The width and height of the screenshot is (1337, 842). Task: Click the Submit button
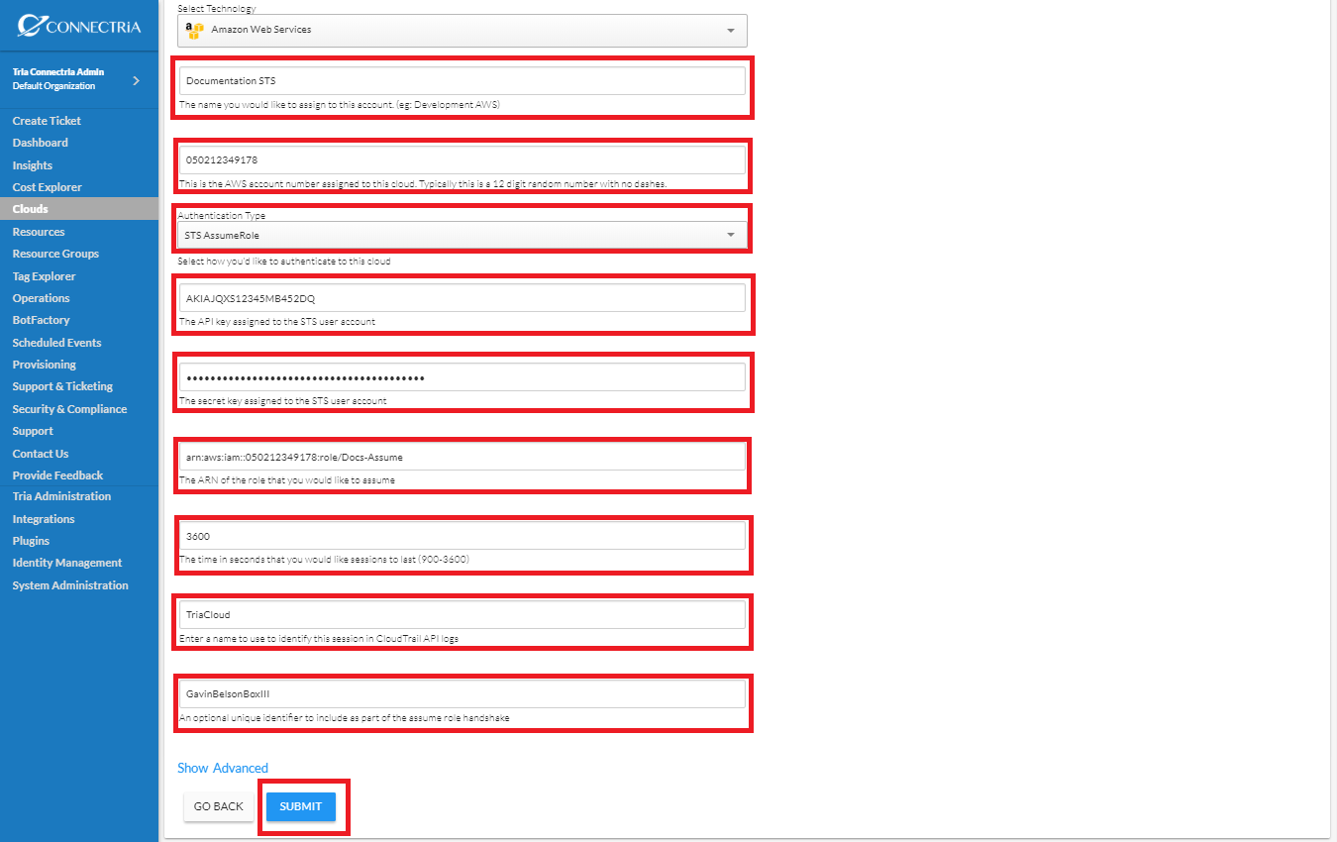click(301, 806)
